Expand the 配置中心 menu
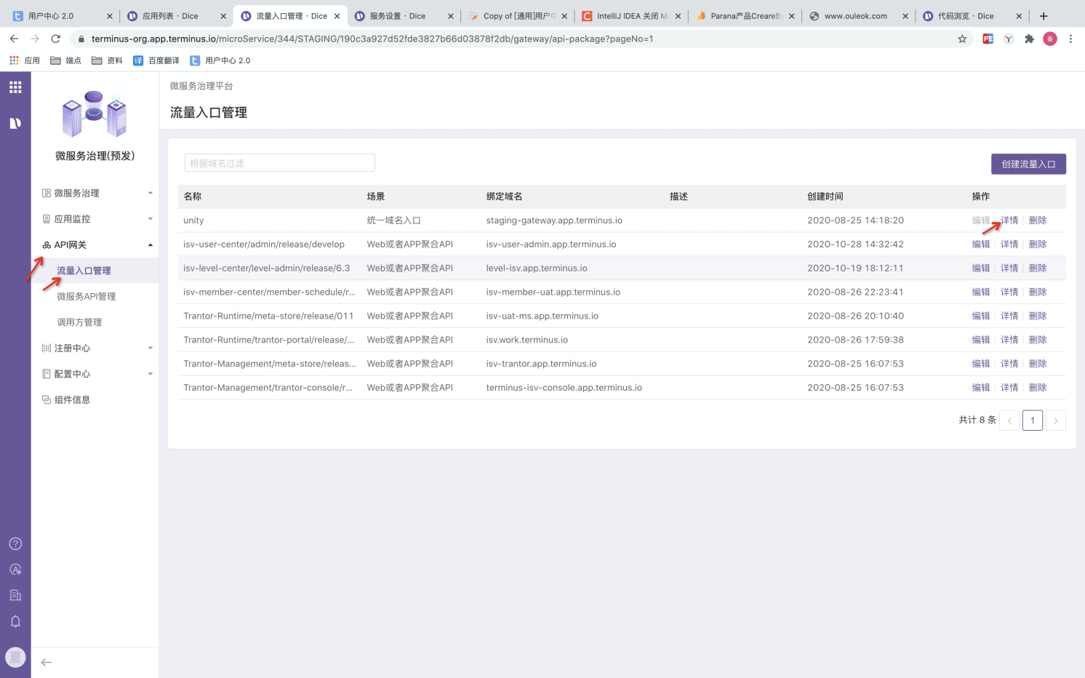 point(95,374)
